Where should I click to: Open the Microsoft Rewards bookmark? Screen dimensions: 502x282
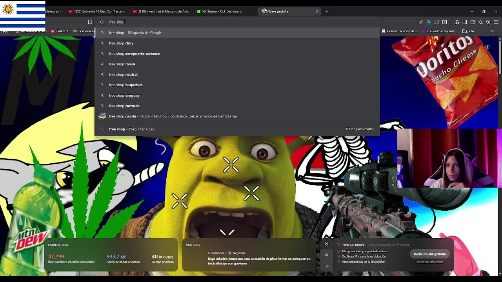point(31,31)
